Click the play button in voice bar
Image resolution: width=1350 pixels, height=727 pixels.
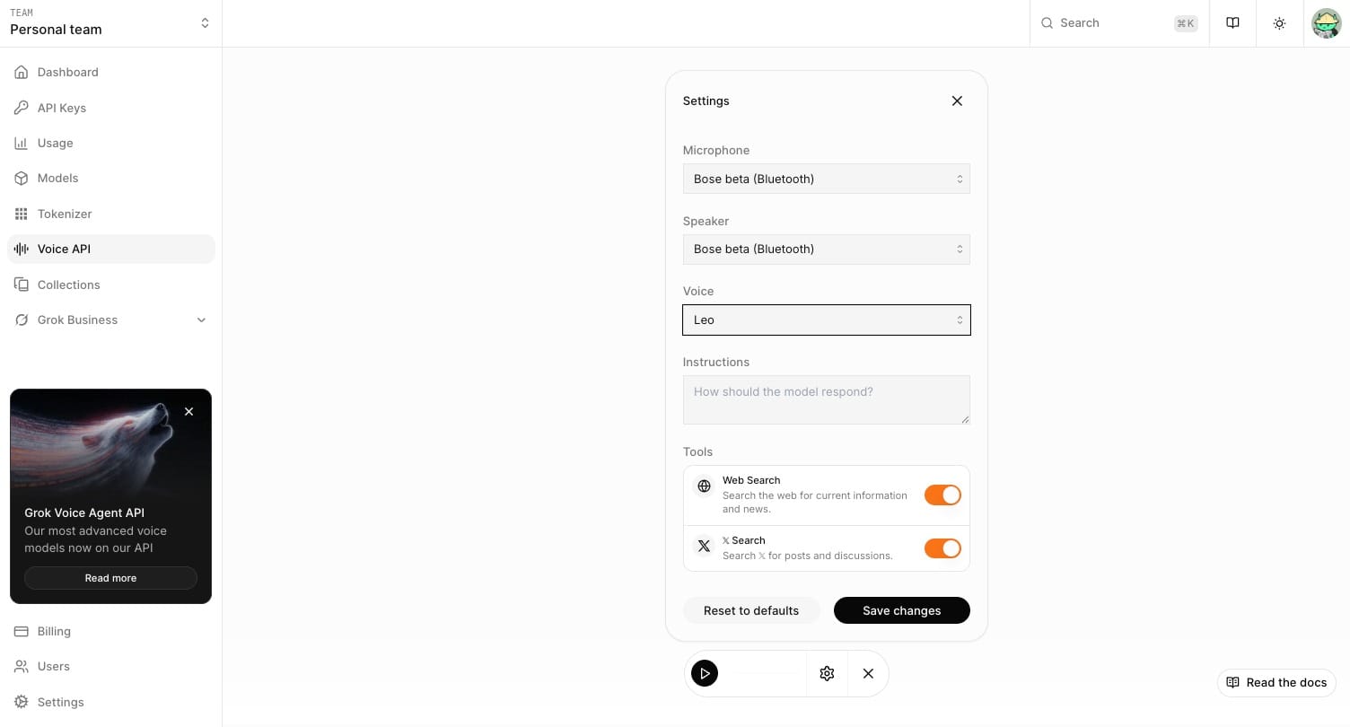coord(705,673)
